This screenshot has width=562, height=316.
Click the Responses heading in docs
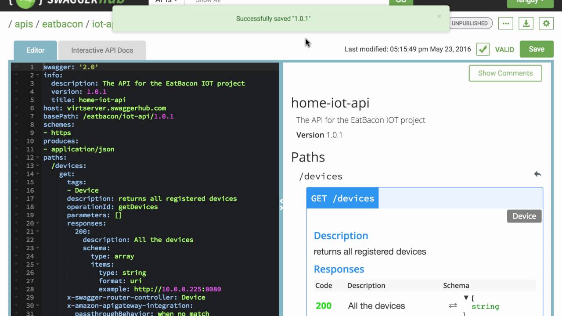point(339,269)
